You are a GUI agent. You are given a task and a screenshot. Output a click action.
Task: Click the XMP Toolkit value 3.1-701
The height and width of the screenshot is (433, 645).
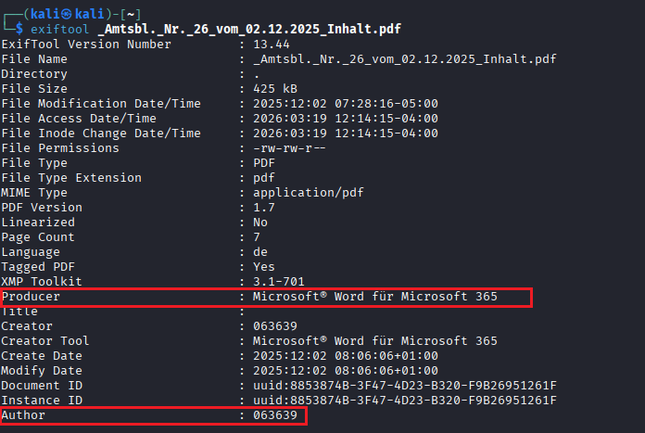click(278, 281)
